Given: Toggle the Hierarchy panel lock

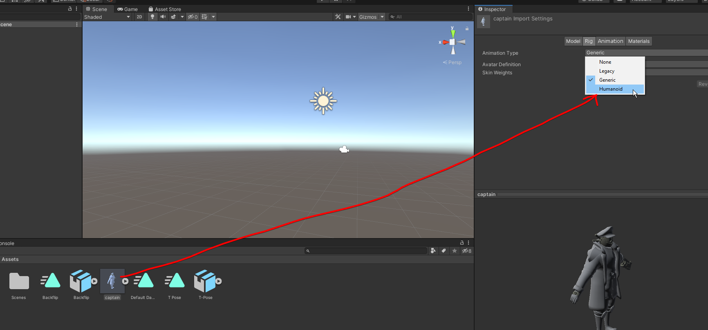Looking at the screenshot, I should [x=70, y=9].
